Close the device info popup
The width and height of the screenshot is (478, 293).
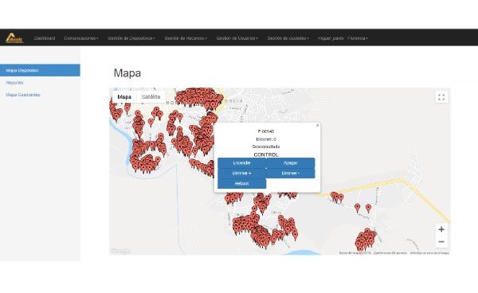pos(317,125)
